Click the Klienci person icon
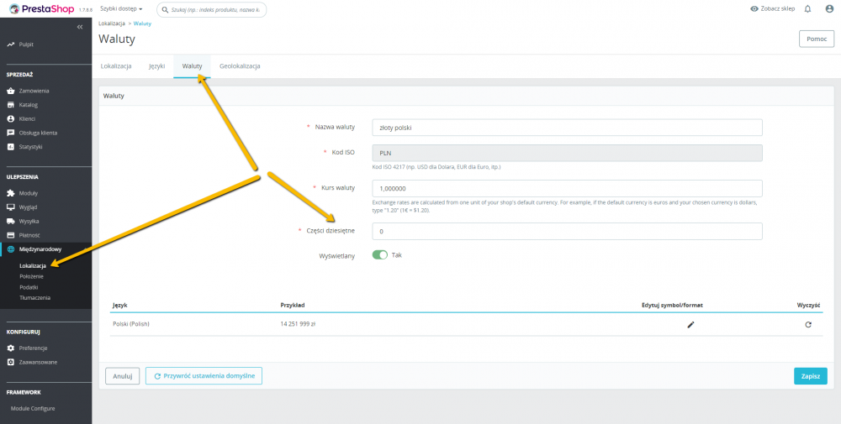The height and width of the screenshot is (424, 841). [x=11, y=119]
